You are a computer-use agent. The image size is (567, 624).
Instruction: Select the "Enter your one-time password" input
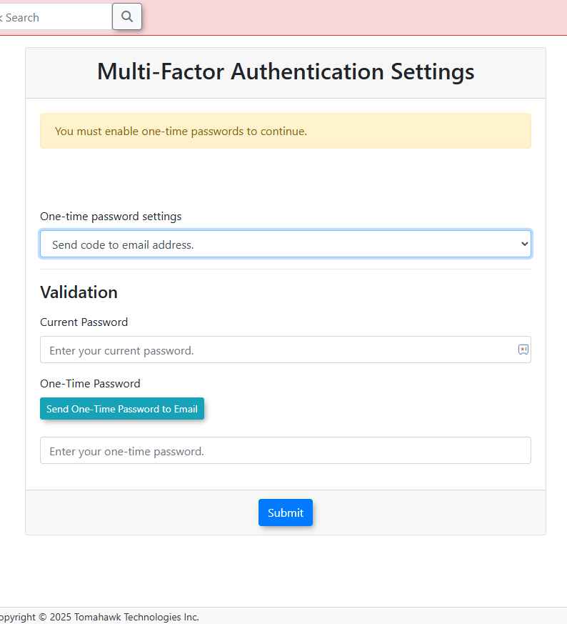tap(286, 451)
